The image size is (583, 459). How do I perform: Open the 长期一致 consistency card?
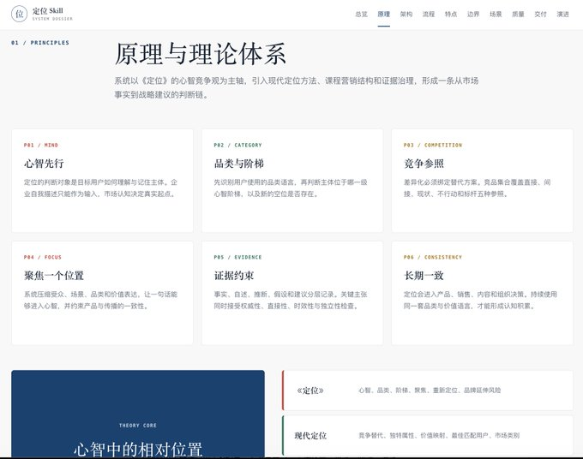(x=482, y=293)
